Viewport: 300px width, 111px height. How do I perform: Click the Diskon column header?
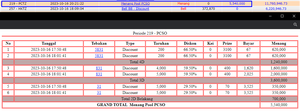pos(190,44)
